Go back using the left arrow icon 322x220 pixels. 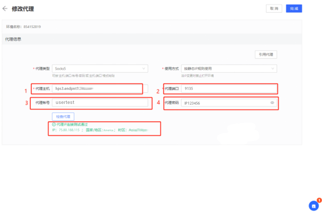pos(5,9)
